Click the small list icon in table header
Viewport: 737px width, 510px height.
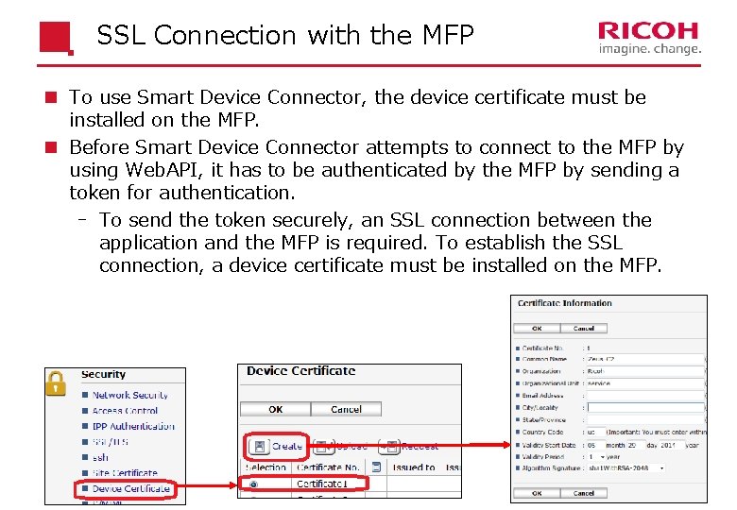[x=376, y=467]
